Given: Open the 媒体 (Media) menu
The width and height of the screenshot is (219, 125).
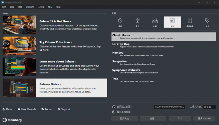Looking at the screenshot, I should point(20,7).
